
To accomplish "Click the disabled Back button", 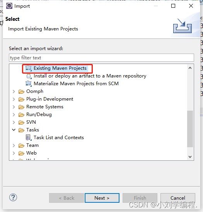I will 67,198.
